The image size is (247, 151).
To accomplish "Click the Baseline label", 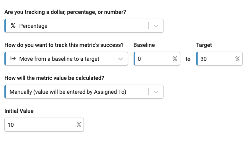I will tap(144, 45).
